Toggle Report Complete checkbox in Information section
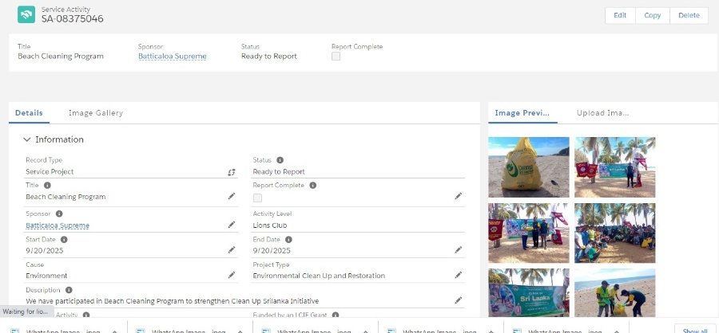 click(x=257, y=197)
